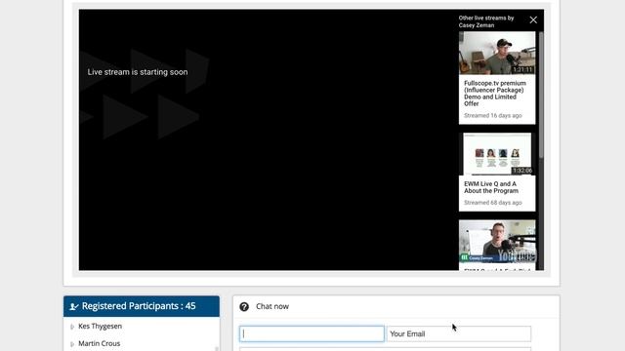The height and width of the screenshot is (351, 625).
Task: Select participant Kes Thygesen
Action: [x=100, y=326]
